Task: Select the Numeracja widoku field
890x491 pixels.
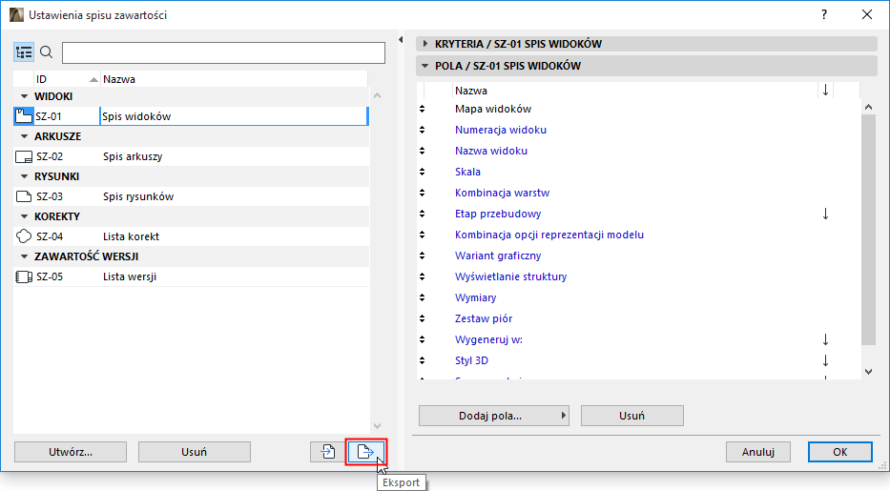Action: (501, 130)
